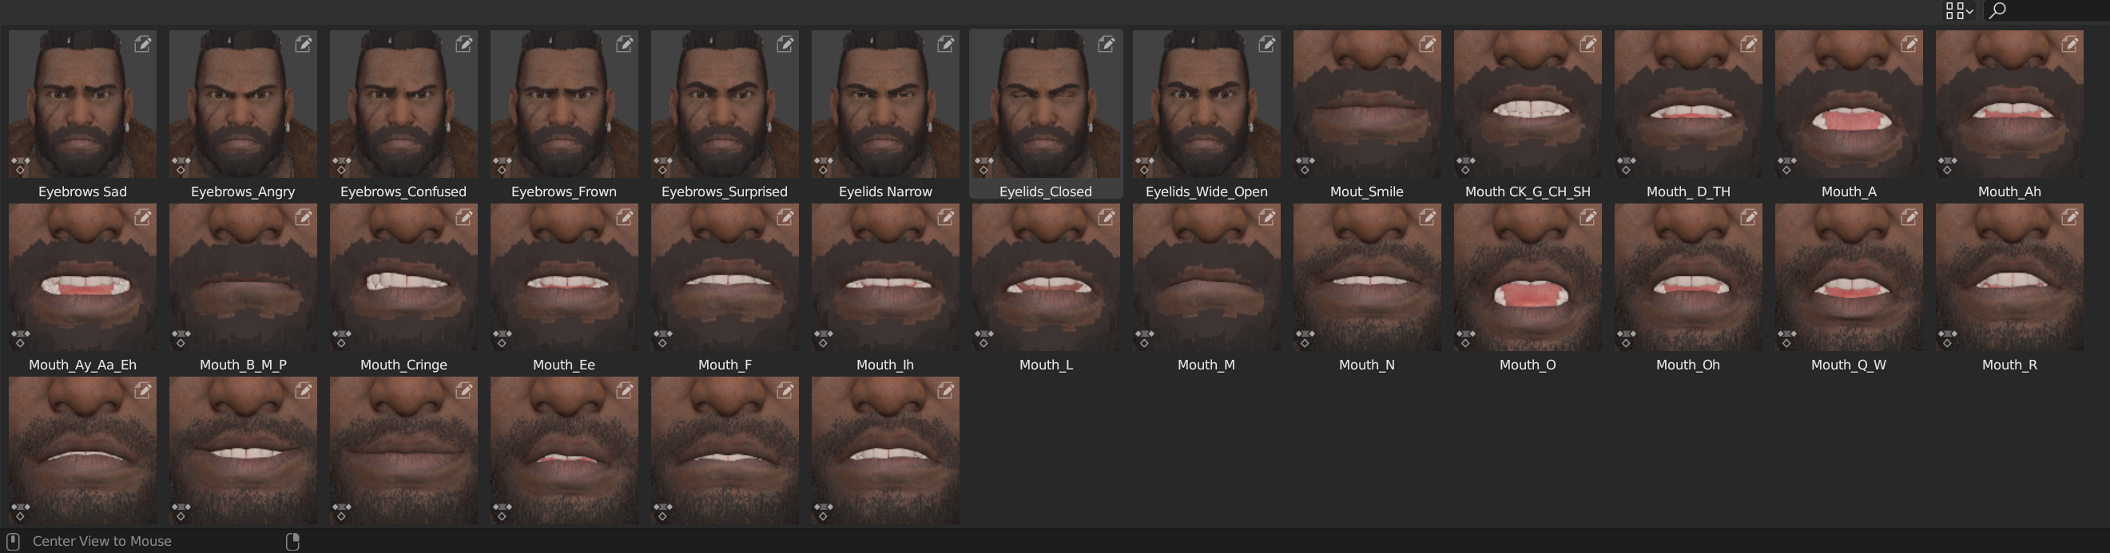Image resolution: width=2110 pixels, height=553 pixels.
Task: Select the Eyelids_Wide_Open pose thumbnail
Action: pos(1206,105)
